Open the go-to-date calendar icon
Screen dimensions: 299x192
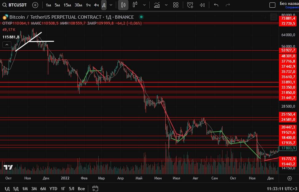tap(95, 188)
